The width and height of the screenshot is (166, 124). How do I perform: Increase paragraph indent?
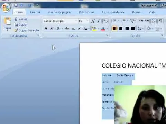(147, 21)
